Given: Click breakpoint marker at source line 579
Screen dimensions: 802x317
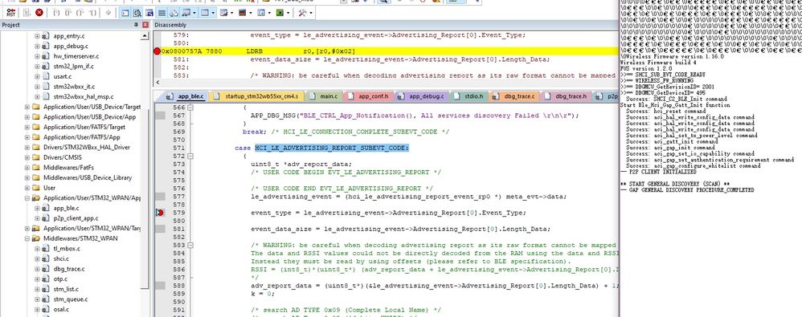Looking at the screenshot, I should (x=160, y=213).
